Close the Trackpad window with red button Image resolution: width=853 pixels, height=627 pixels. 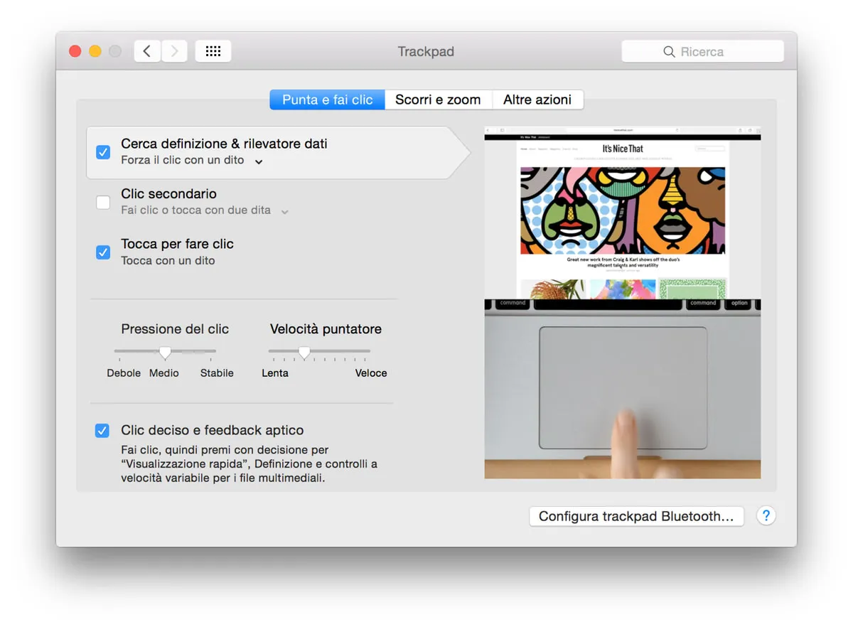coord(75,51)
